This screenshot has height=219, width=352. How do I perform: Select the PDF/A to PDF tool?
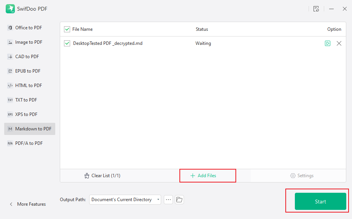(10, 143)
